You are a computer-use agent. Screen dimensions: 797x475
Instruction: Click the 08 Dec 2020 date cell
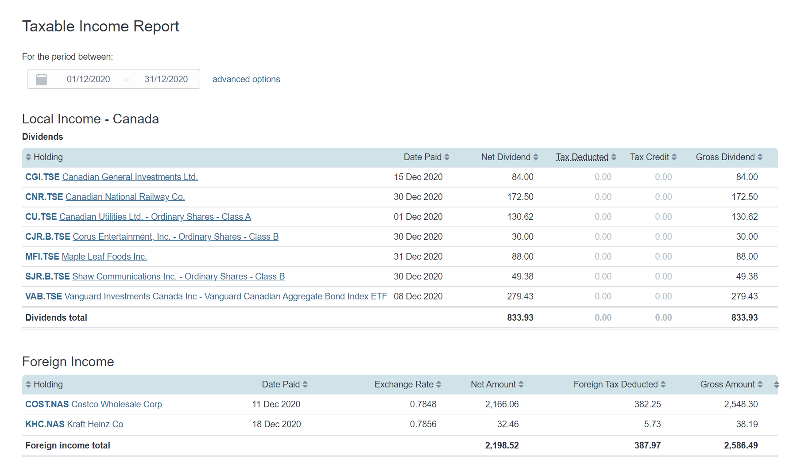[x=418, y=296]
